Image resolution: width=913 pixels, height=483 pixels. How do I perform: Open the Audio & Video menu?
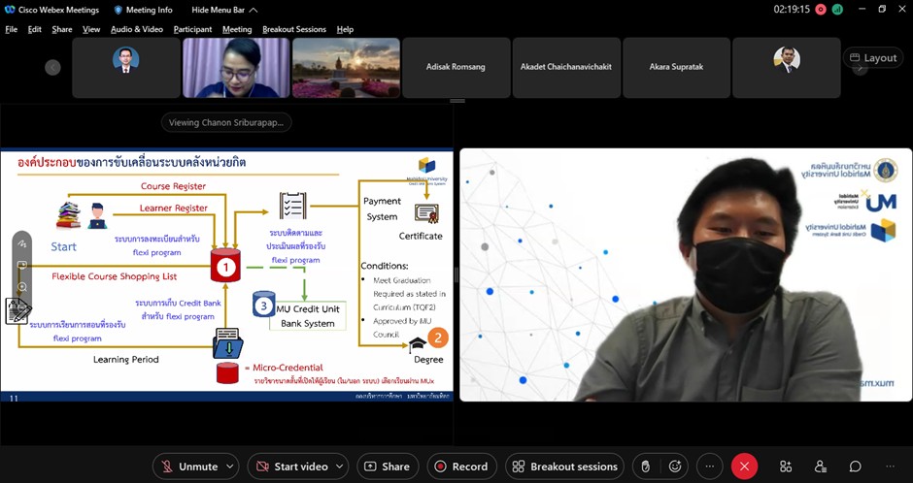[136, 29]
